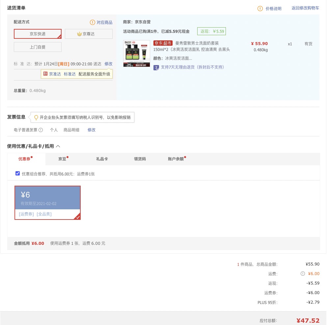Click the 应付总额 ¥47.52 amount

pos(308,320)
